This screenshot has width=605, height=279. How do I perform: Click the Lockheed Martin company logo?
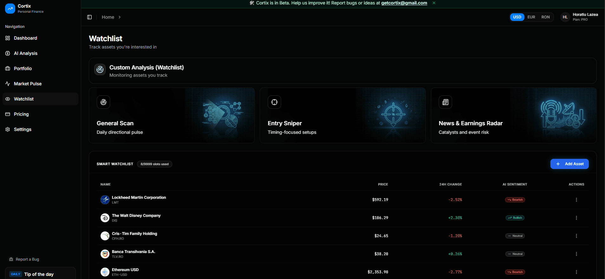105,200
